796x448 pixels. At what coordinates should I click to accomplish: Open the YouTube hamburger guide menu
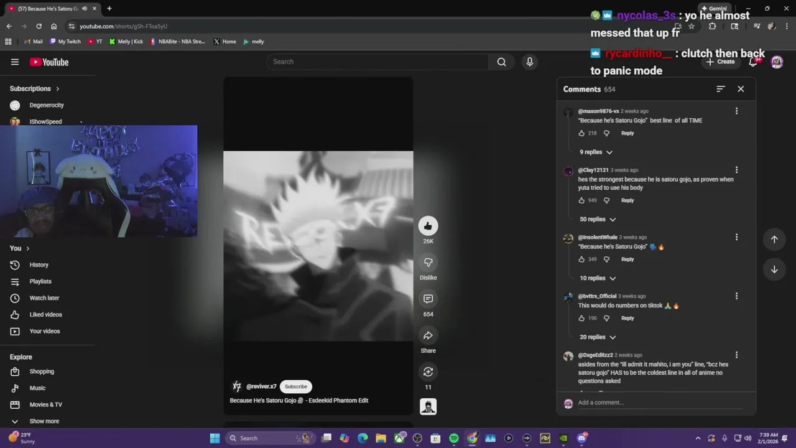point(15,62)
